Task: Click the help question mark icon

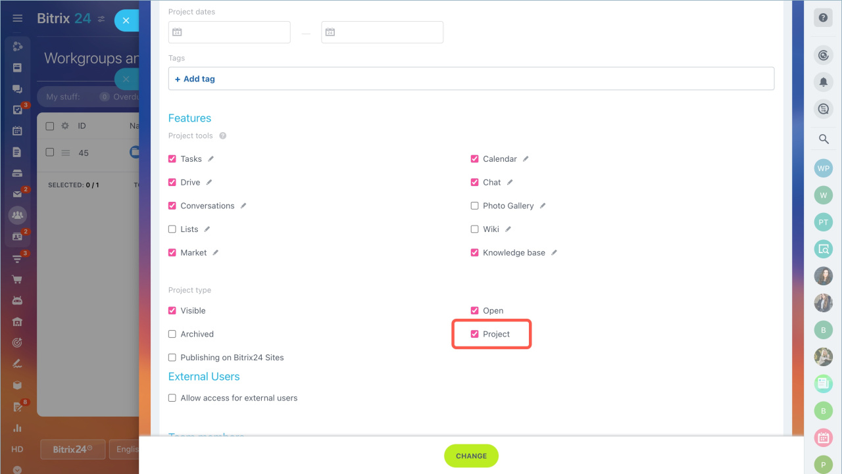Action: click(823, 18)
